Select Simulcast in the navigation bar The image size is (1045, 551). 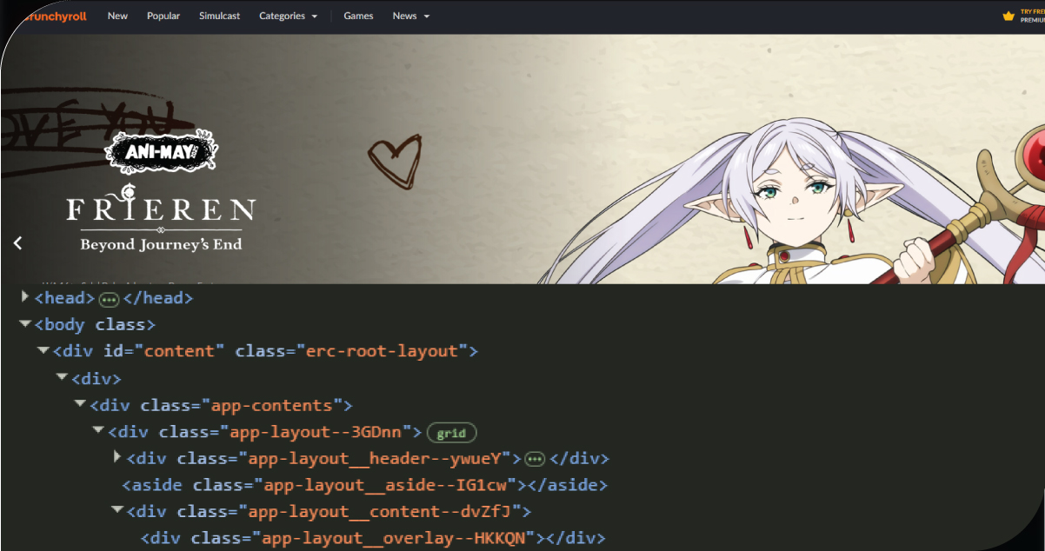(x=219, y=16)
